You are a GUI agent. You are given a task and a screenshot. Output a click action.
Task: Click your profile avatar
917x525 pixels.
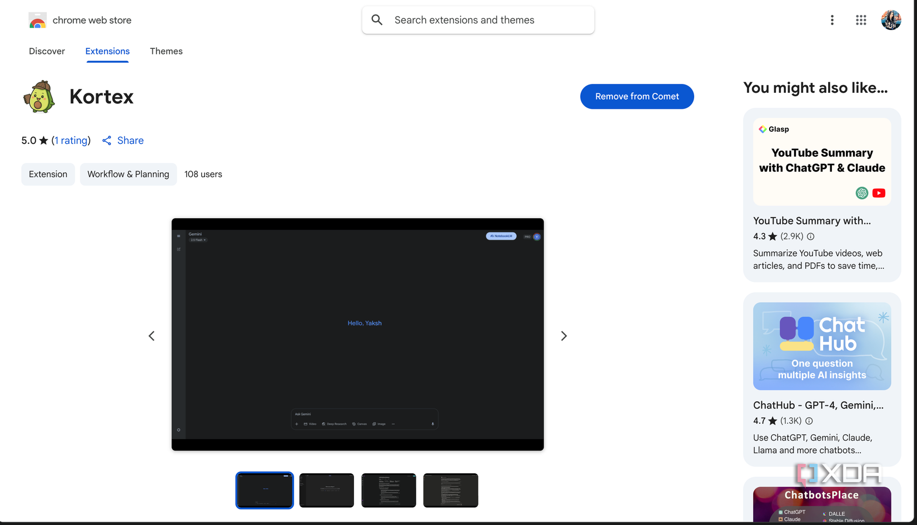pyautogui.click(x=891, y=20)
